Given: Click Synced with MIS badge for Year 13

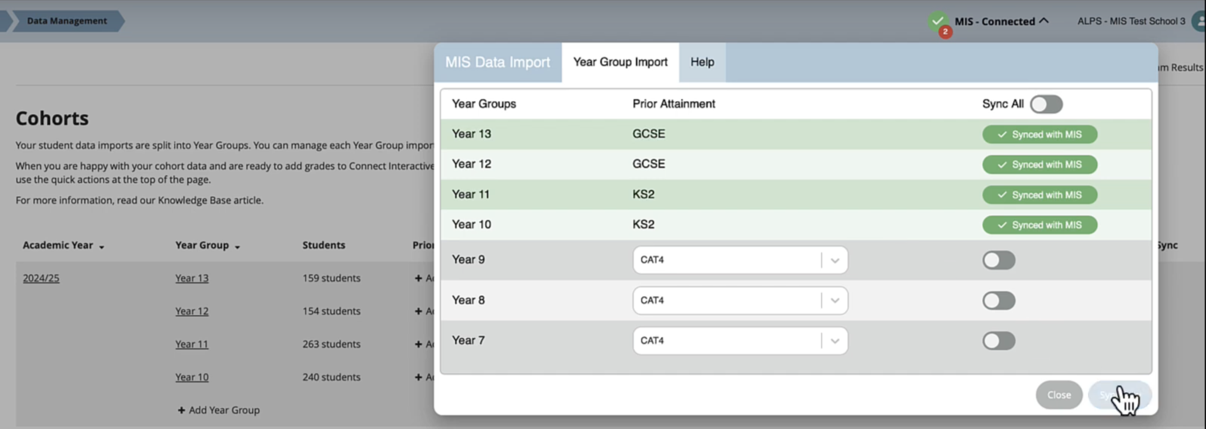Looking at the screenshot, I should 1039,134.
